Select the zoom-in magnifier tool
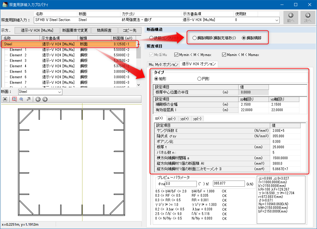The height and width of the screenshot is (229, 317). 14,99
